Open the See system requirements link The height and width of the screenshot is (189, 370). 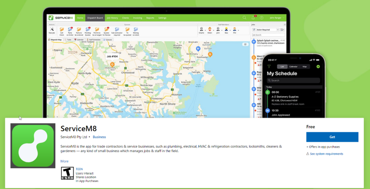point(326,154)
